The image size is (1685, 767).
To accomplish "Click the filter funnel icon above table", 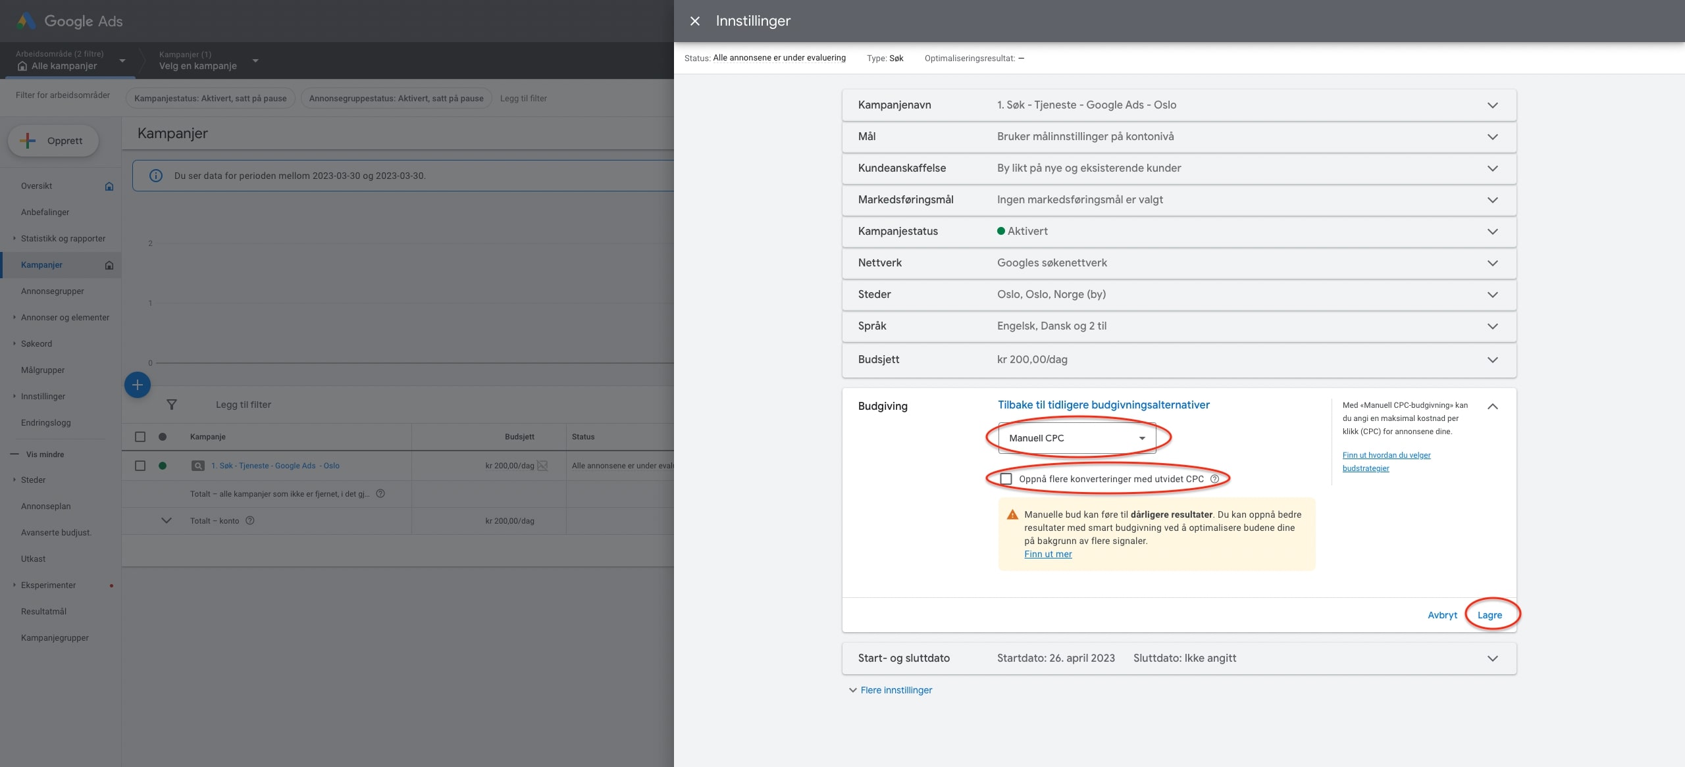I will [172, 405].
